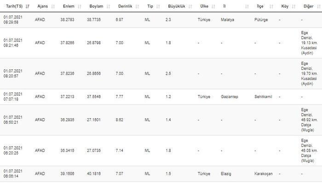Sort by Derinlik using sort icon

pyautogui.click(x=137, y=6)
